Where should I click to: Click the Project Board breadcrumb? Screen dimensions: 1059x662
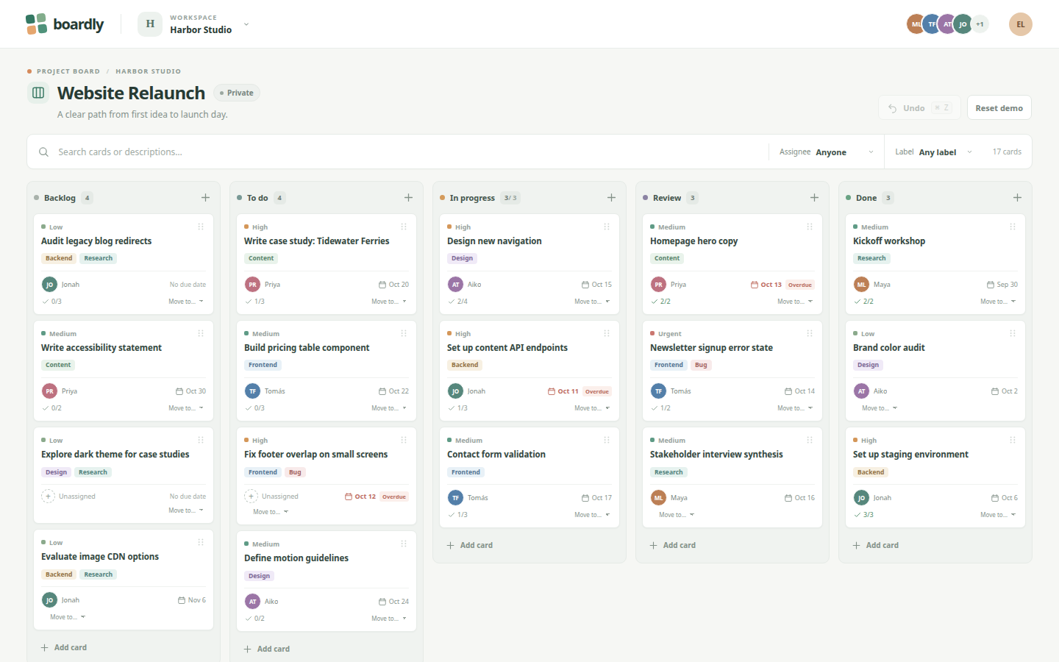pos(68,71)
